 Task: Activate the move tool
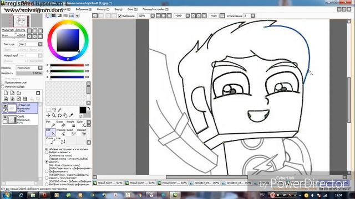click(x=48, y=116)
